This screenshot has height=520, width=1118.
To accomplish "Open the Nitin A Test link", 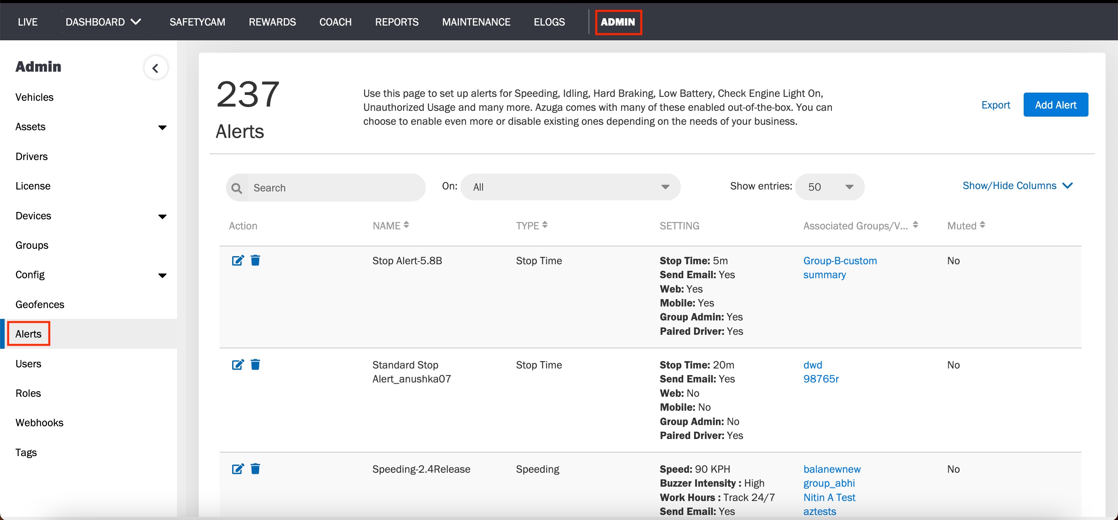I will (829, 498).
